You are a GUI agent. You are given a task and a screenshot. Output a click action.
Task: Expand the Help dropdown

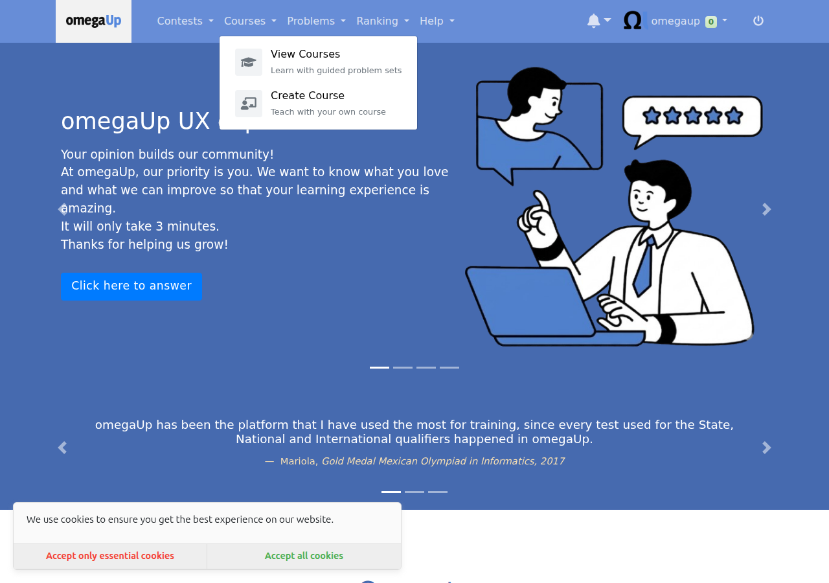pos(437,21)
